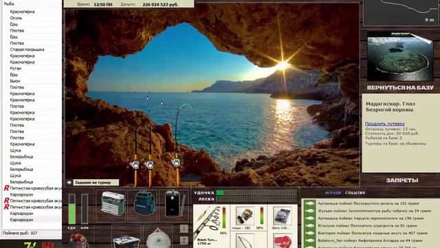The height and width of the screenshot is (248, 440).
Task: Click the money amount 226 024 523 руб.
Action: point(160,5)
